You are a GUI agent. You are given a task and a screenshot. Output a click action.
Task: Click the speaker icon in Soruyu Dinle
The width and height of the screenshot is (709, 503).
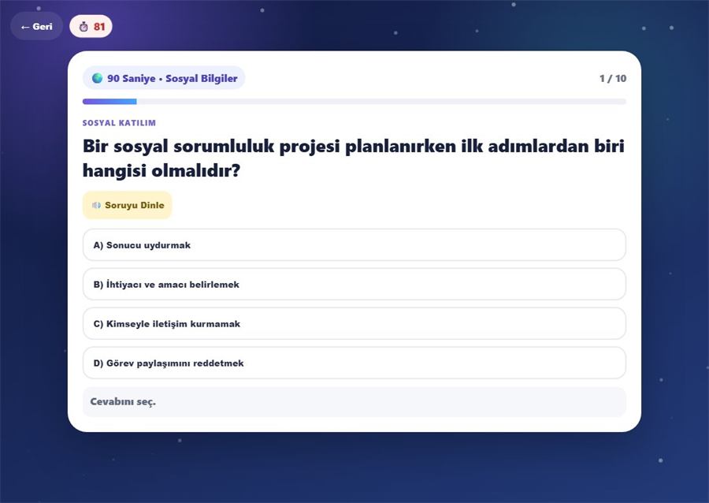[96, 205]
